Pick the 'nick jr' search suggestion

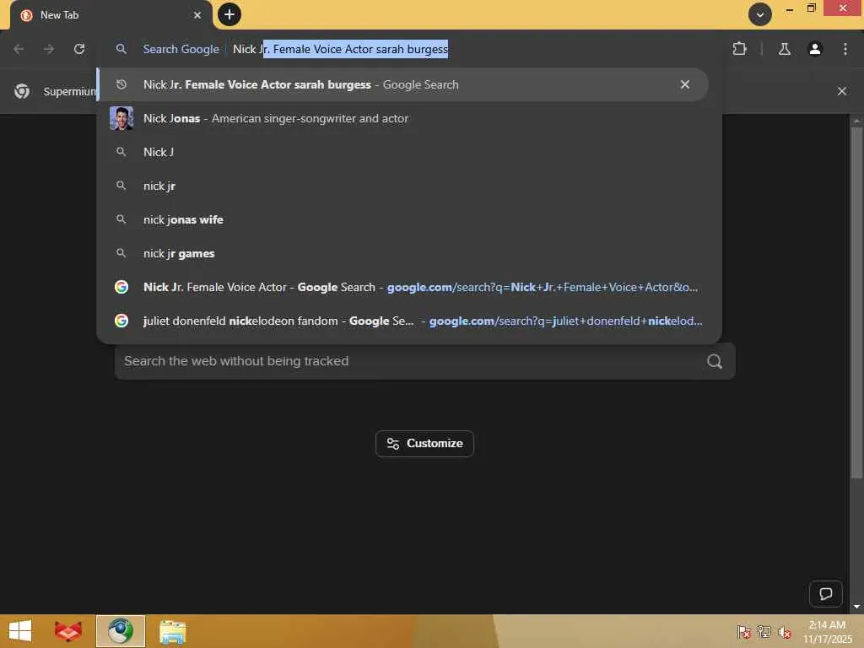click(409, 186)
